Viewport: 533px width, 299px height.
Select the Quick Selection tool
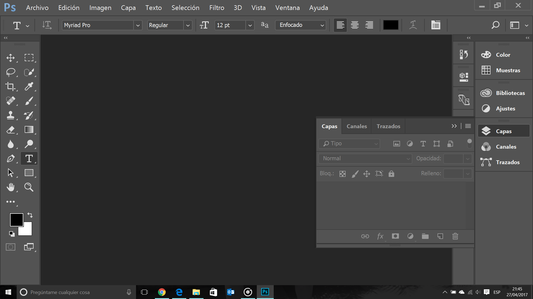point(29,72)
